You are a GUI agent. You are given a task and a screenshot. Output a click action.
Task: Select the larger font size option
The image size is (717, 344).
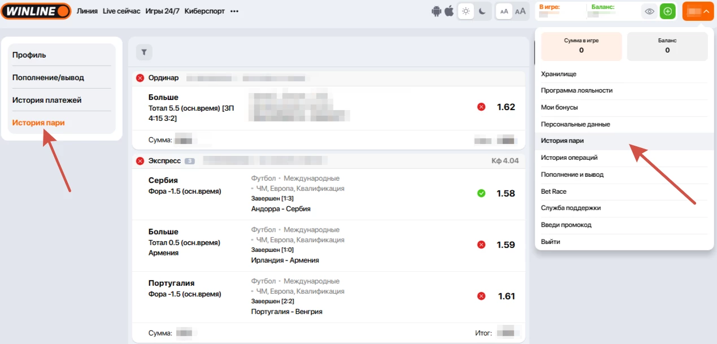tap(520, 11)
